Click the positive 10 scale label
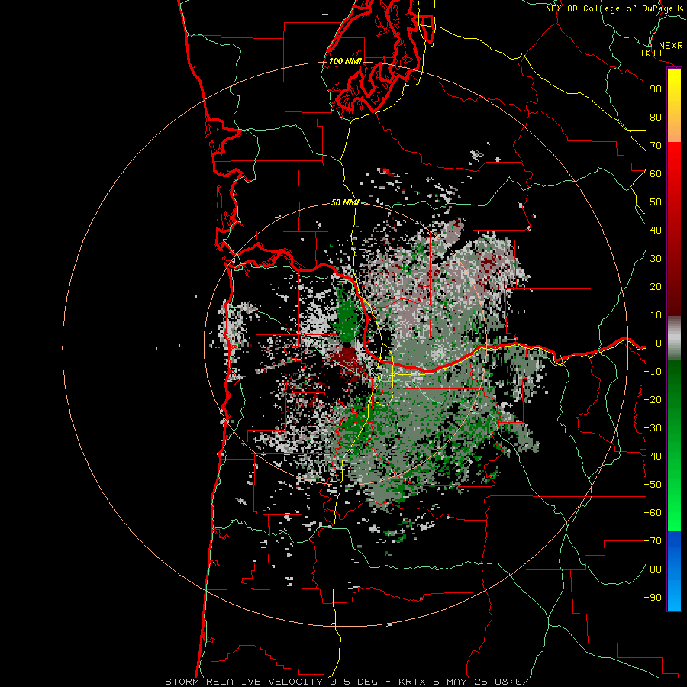This screenshot has width=687, height=687. click(x=656, y=315)
